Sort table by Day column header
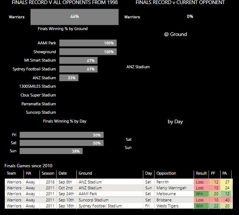 149,173
